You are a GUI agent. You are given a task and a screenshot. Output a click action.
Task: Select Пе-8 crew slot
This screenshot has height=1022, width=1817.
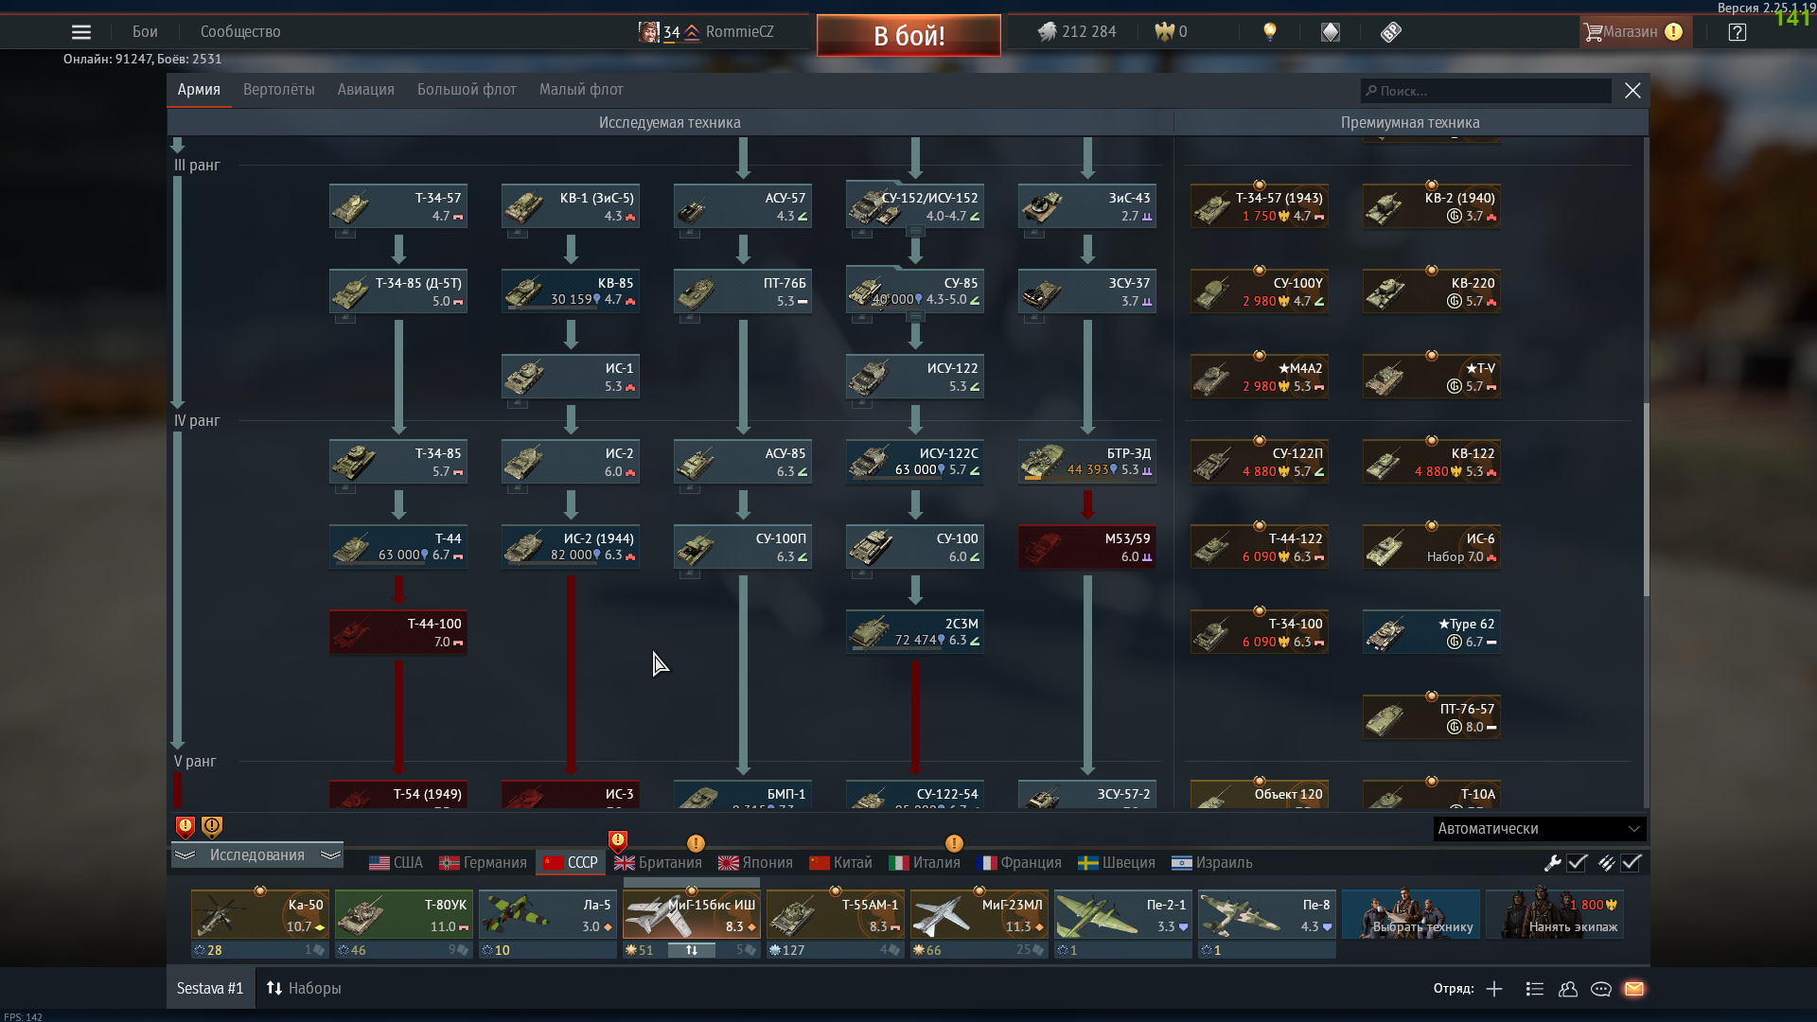(1267, 914)
